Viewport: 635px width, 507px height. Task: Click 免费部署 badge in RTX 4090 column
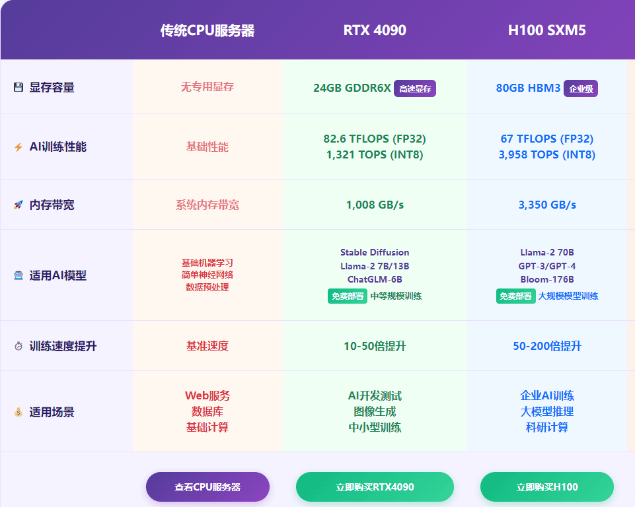348,296
